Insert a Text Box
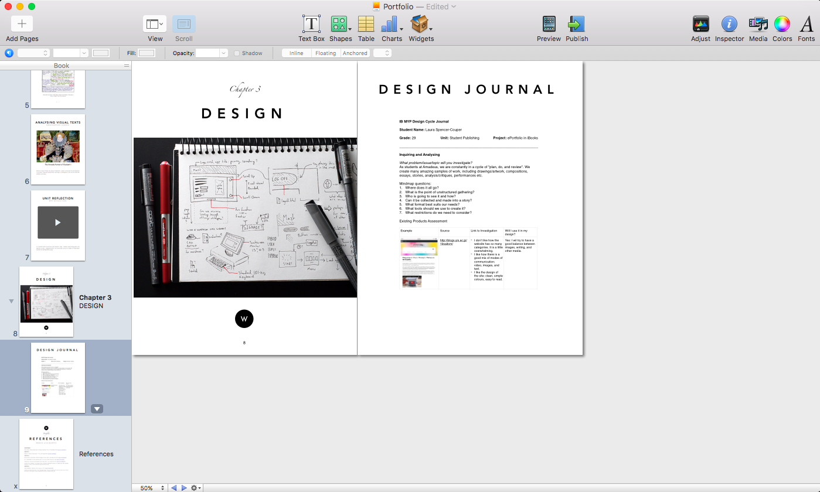This screenshot has width=820, height=492. pos(311,24)
